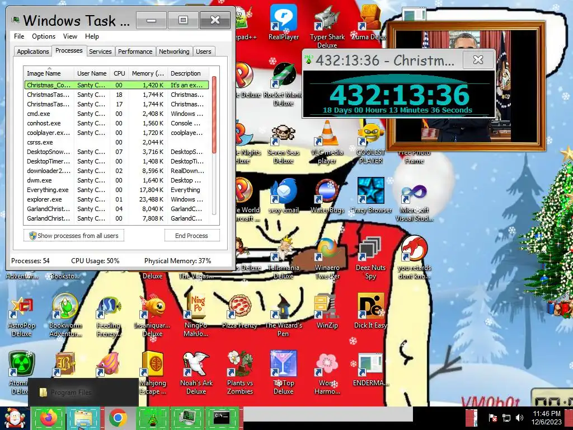Image resolution: width=573 pixels, height=430 pixels.
Task: Launch VLC media player shortcut
Action: tap(327, 143)
